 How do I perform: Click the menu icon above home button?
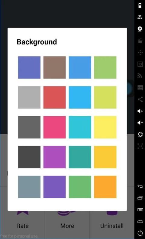pos(140,210)
